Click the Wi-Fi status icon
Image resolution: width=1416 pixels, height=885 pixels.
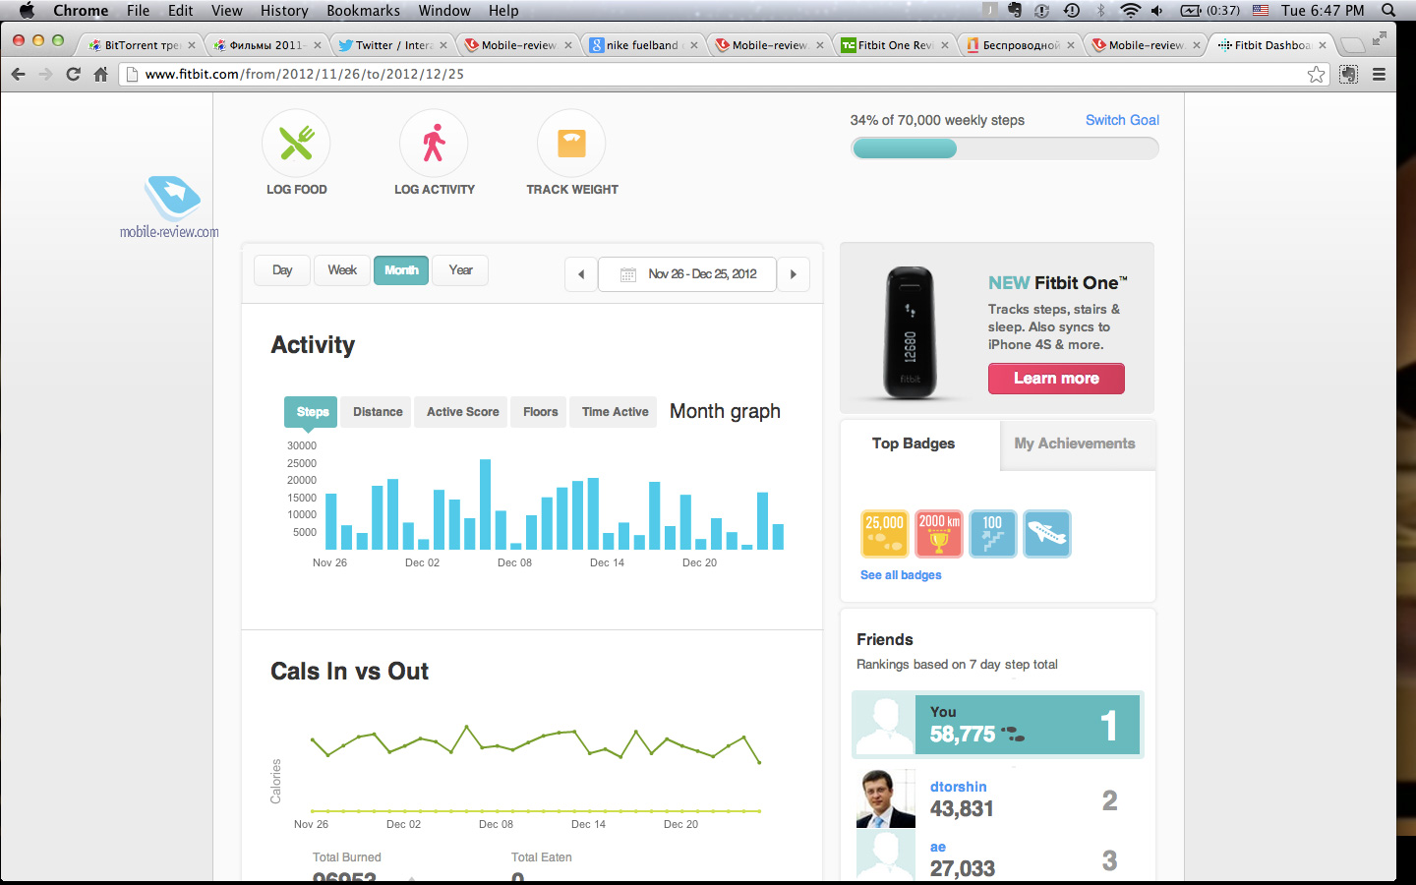pyautogui.click(x=1130, y=11)
